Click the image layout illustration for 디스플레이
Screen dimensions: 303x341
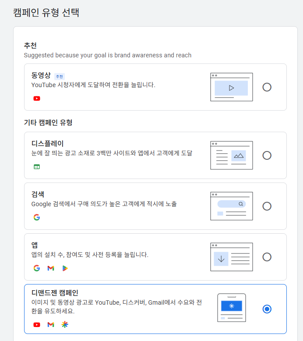(x=232, y=155)
